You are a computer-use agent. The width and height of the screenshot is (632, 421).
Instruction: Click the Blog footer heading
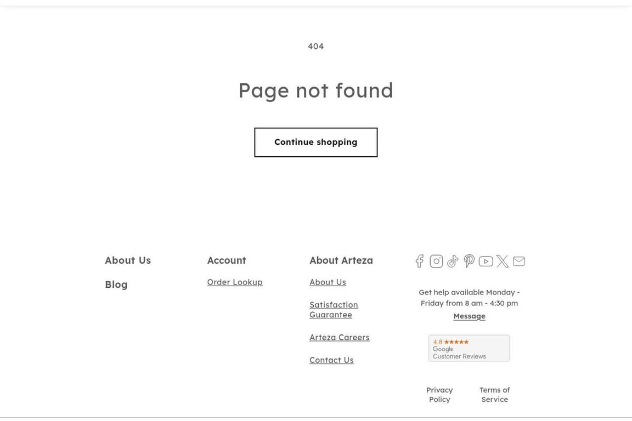point(116,285)
